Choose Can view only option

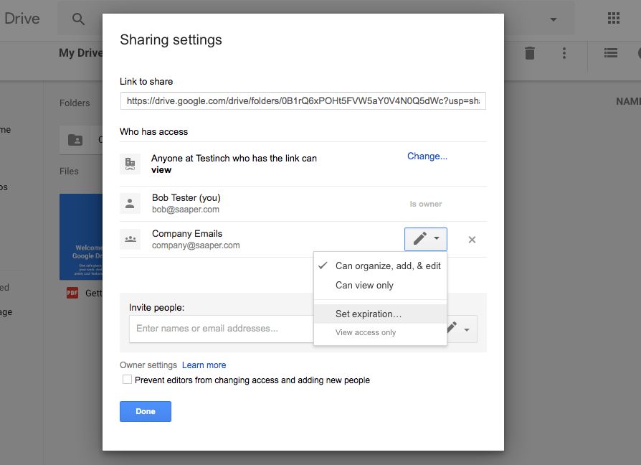point(364,285)
